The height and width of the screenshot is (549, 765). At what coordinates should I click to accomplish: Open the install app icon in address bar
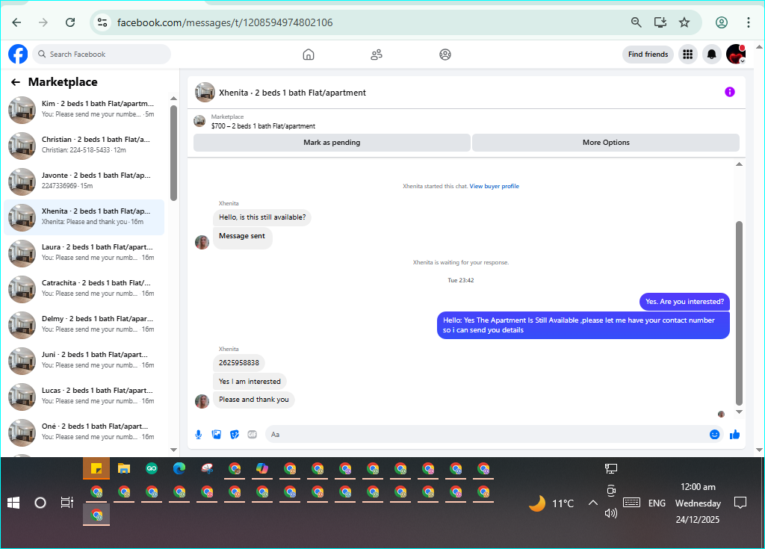point(660,22)
